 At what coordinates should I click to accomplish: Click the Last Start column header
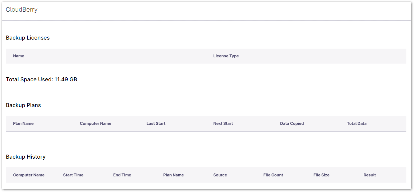pyautogui.click(x=156, y=124)
